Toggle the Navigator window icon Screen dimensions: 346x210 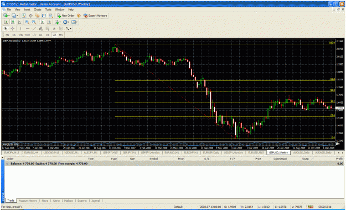coord(37,16)
